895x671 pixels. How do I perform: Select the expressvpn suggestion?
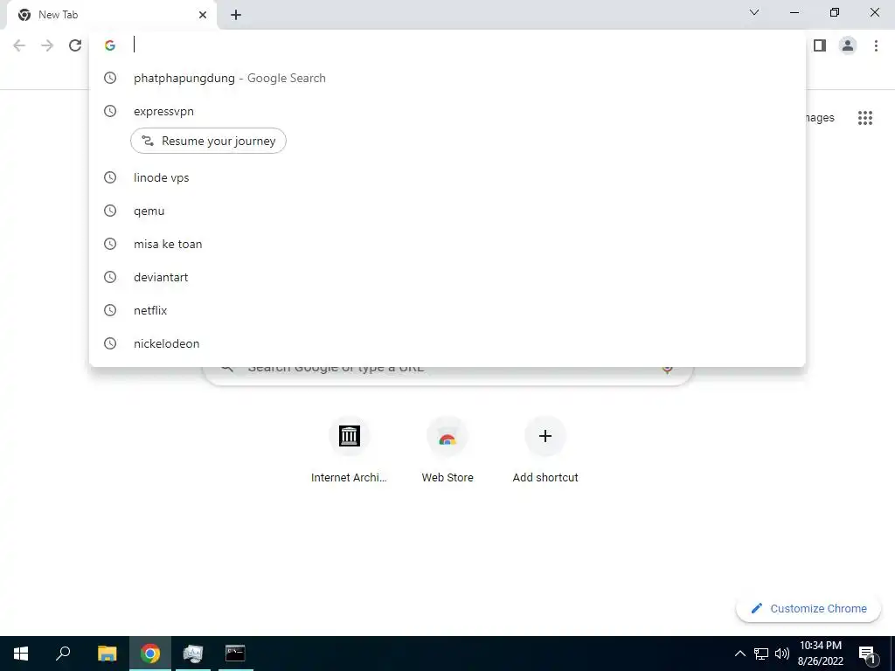pos(447,111)
